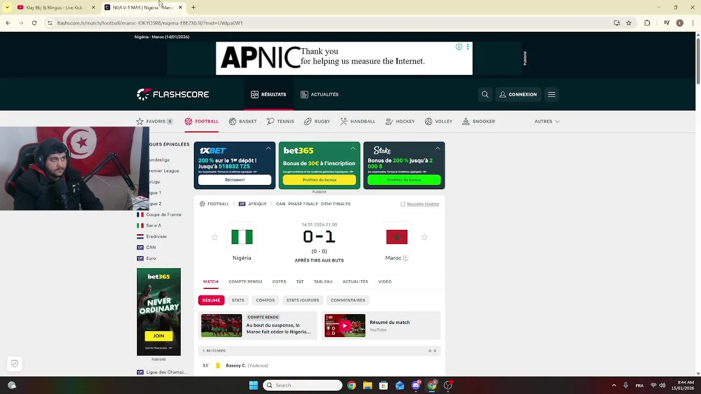Switch to the Vidéo tab
This screenshot has width=701, height=394.
[385, 282]
